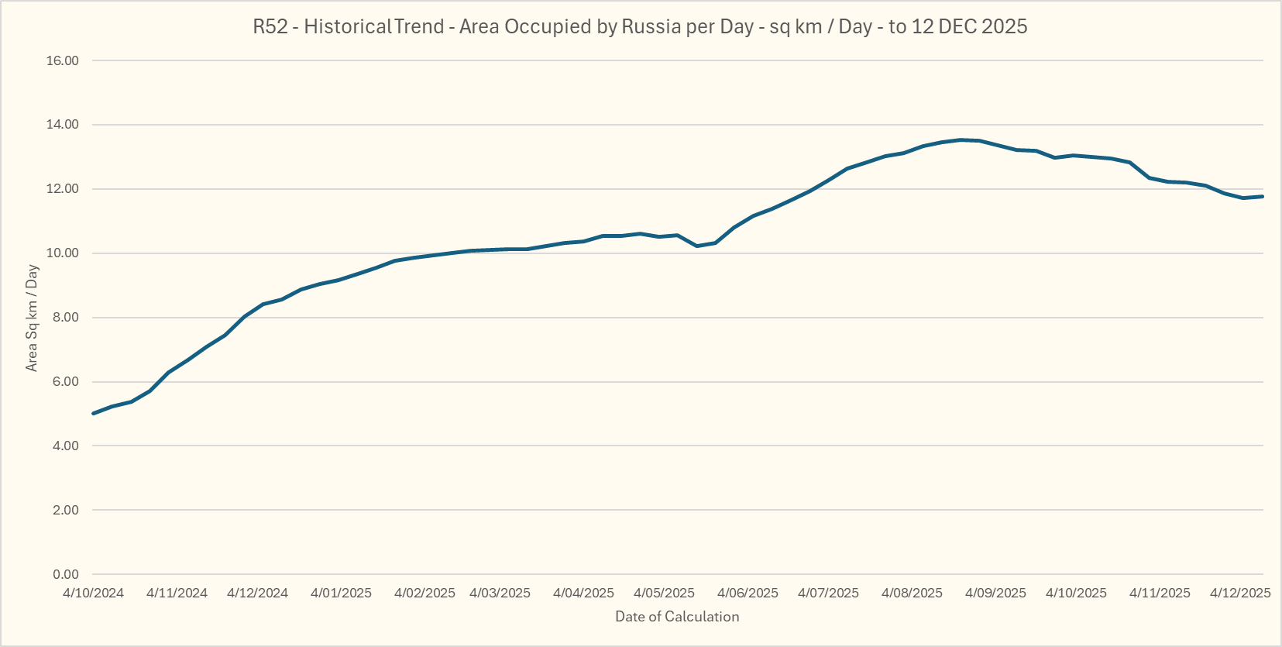
Task: Select the 10.00 y-axis tick label
Action: click(x=63, y=253)
